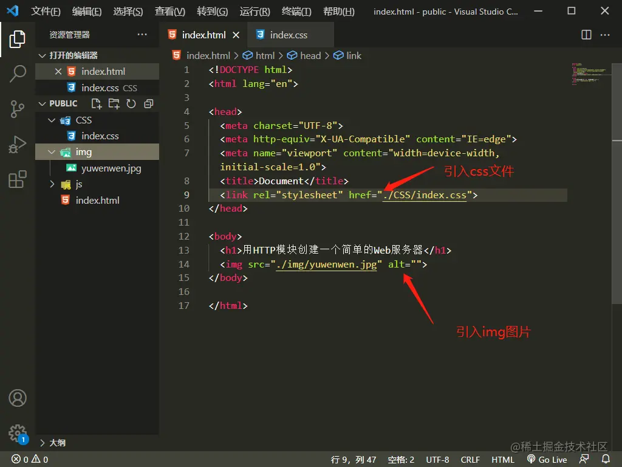Follow the ./img/yuwenwen.jpg src link
Viewport: 622px width, 467px height.
326,265
